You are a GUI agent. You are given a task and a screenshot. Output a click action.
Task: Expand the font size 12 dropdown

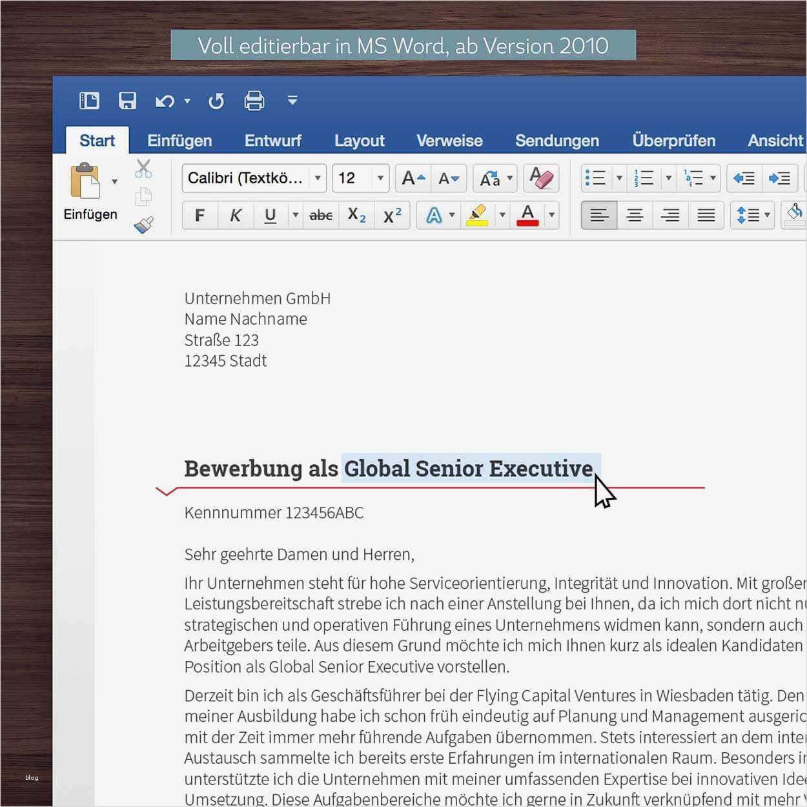[x=380, y=178]
